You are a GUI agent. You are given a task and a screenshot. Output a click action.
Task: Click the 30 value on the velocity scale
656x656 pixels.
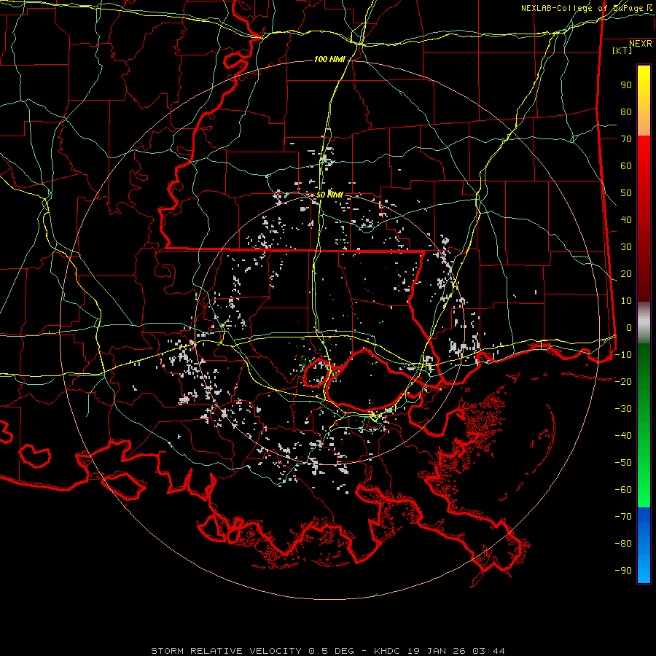tap(626, 247)
